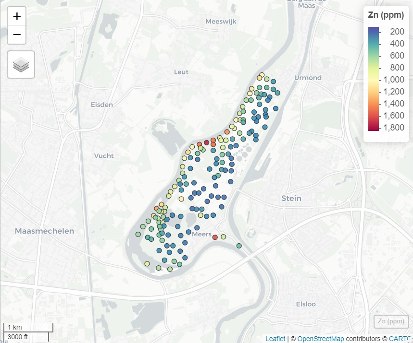Select the pale yellow marker at the southern tip
This screenshot has width=413, height=343.
(x=148, y=263)
